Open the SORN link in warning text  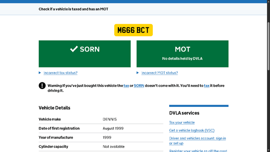(x=139, y=86)
